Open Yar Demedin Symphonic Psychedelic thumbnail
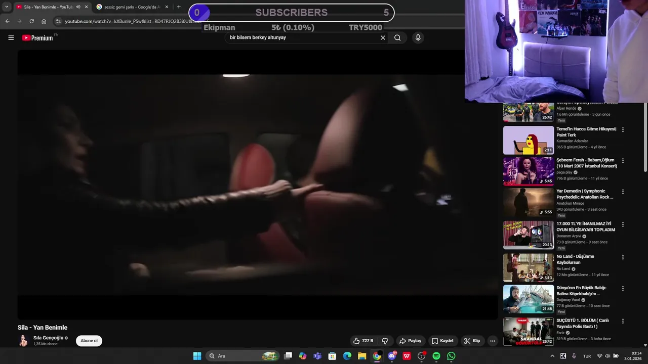This screenshot has width=648, height=364. [529, 203]
